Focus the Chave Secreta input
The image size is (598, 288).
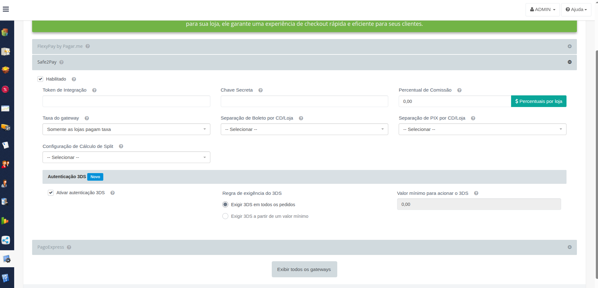click(304, 101)
